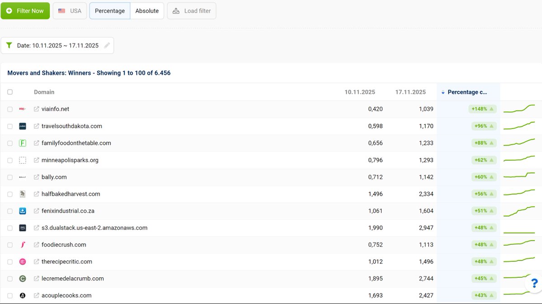Click the green F favicon for familyfoodonthetable.com

[x=23, y=143]
